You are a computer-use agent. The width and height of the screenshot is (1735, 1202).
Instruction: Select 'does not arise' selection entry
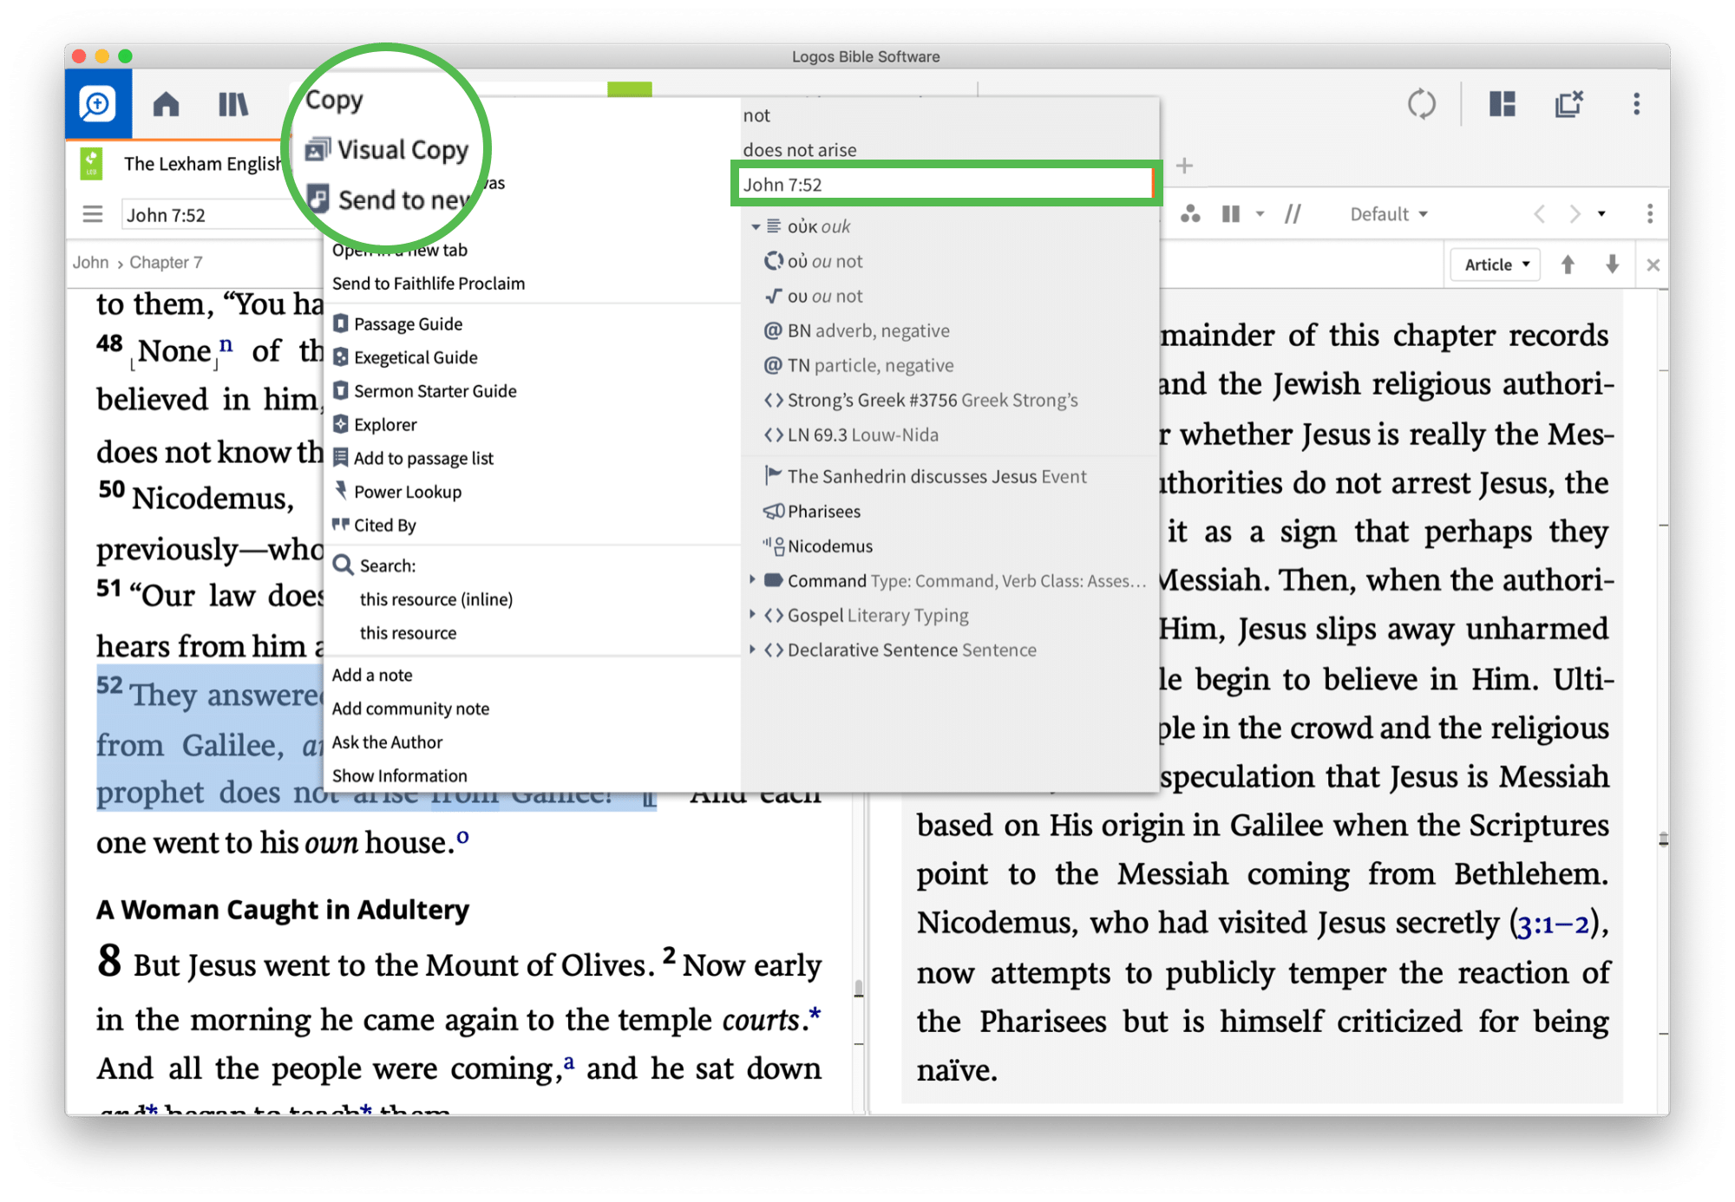800,150
